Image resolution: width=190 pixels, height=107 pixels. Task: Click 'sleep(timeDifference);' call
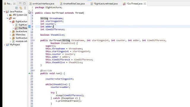click(70, 95)
